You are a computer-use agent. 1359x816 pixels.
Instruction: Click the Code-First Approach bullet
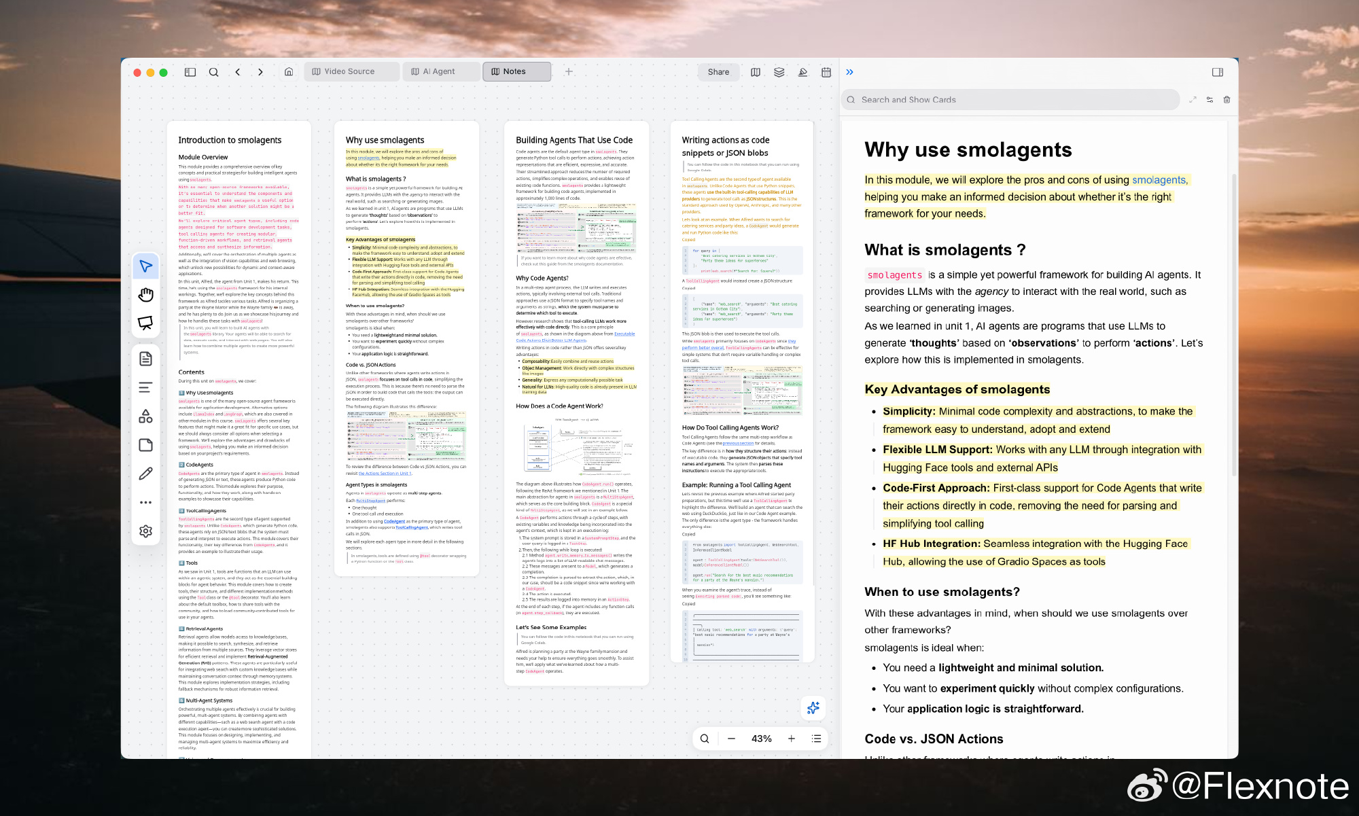point(1042,505)
